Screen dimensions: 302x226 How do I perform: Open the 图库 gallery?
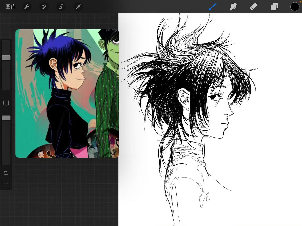click(11, 7)
